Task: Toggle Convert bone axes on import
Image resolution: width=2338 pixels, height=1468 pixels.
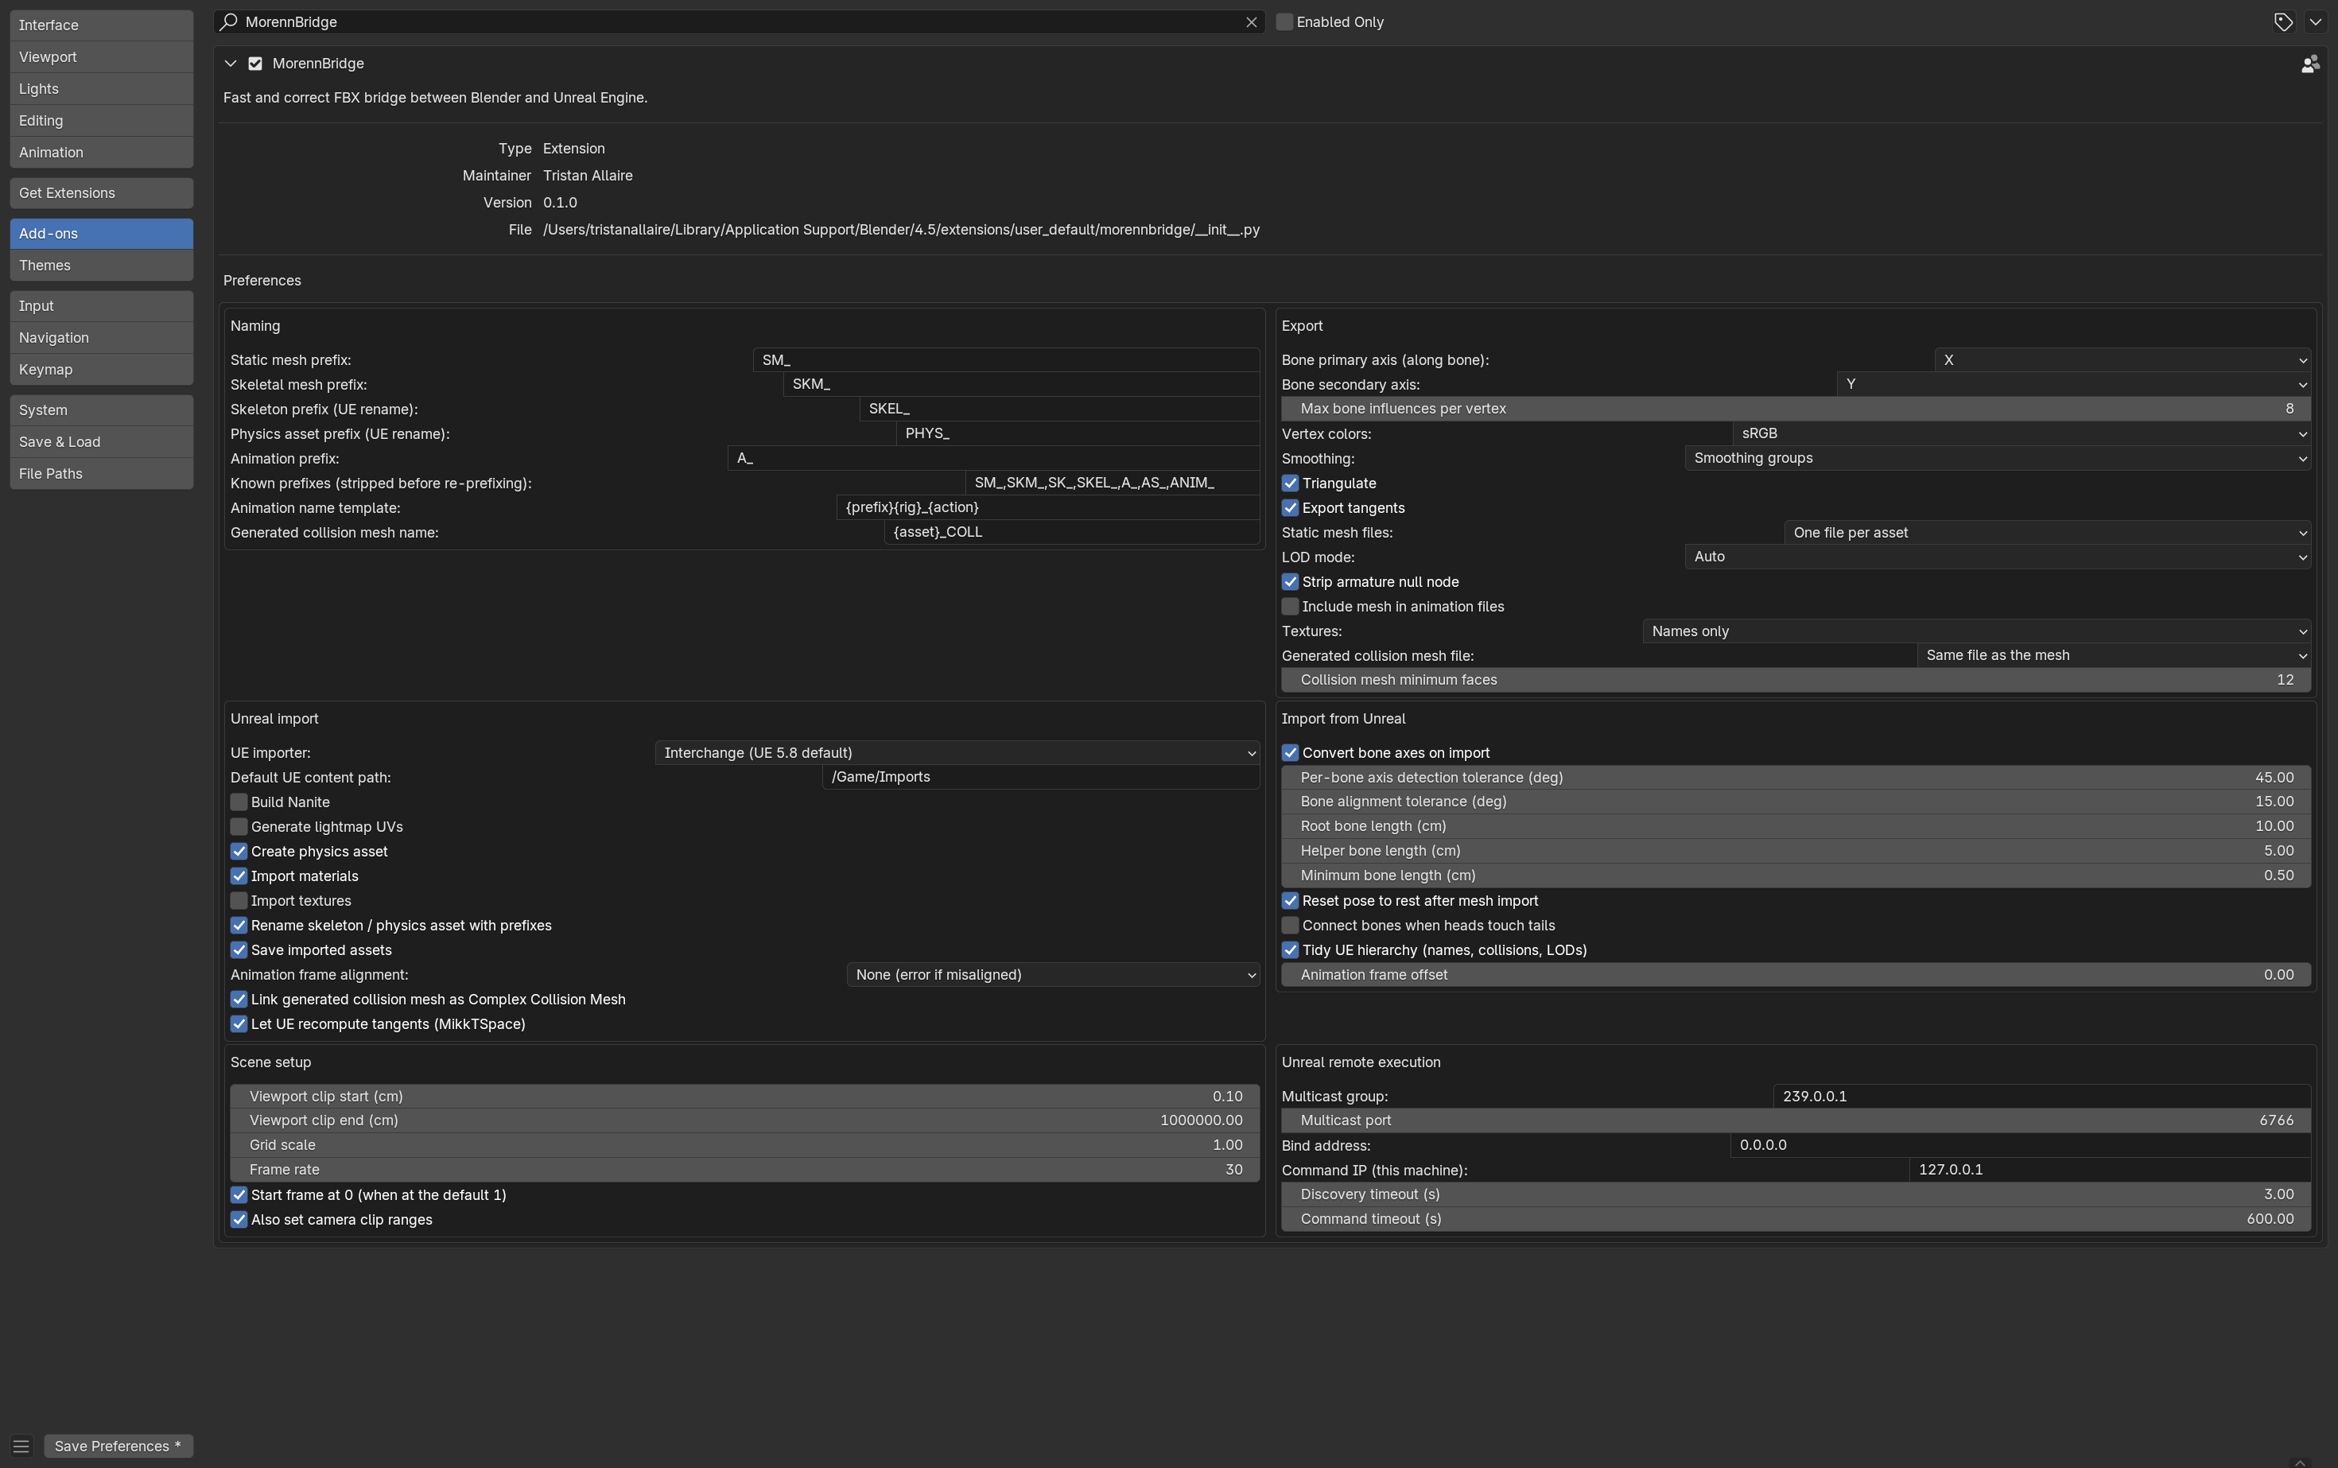Action: [1291, 752]
